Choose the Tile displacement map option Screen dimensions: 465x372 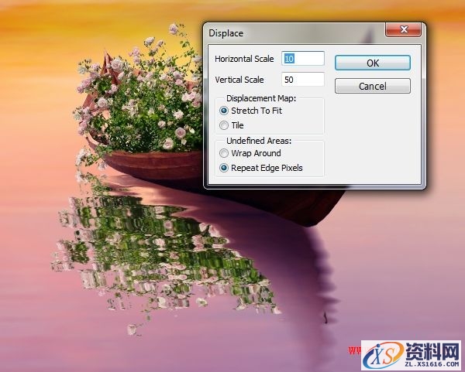click(x=225, y=125)
